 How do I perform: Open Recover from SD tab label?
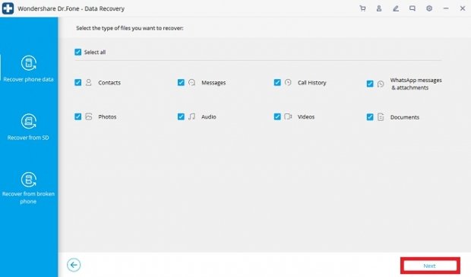(28, 138)
